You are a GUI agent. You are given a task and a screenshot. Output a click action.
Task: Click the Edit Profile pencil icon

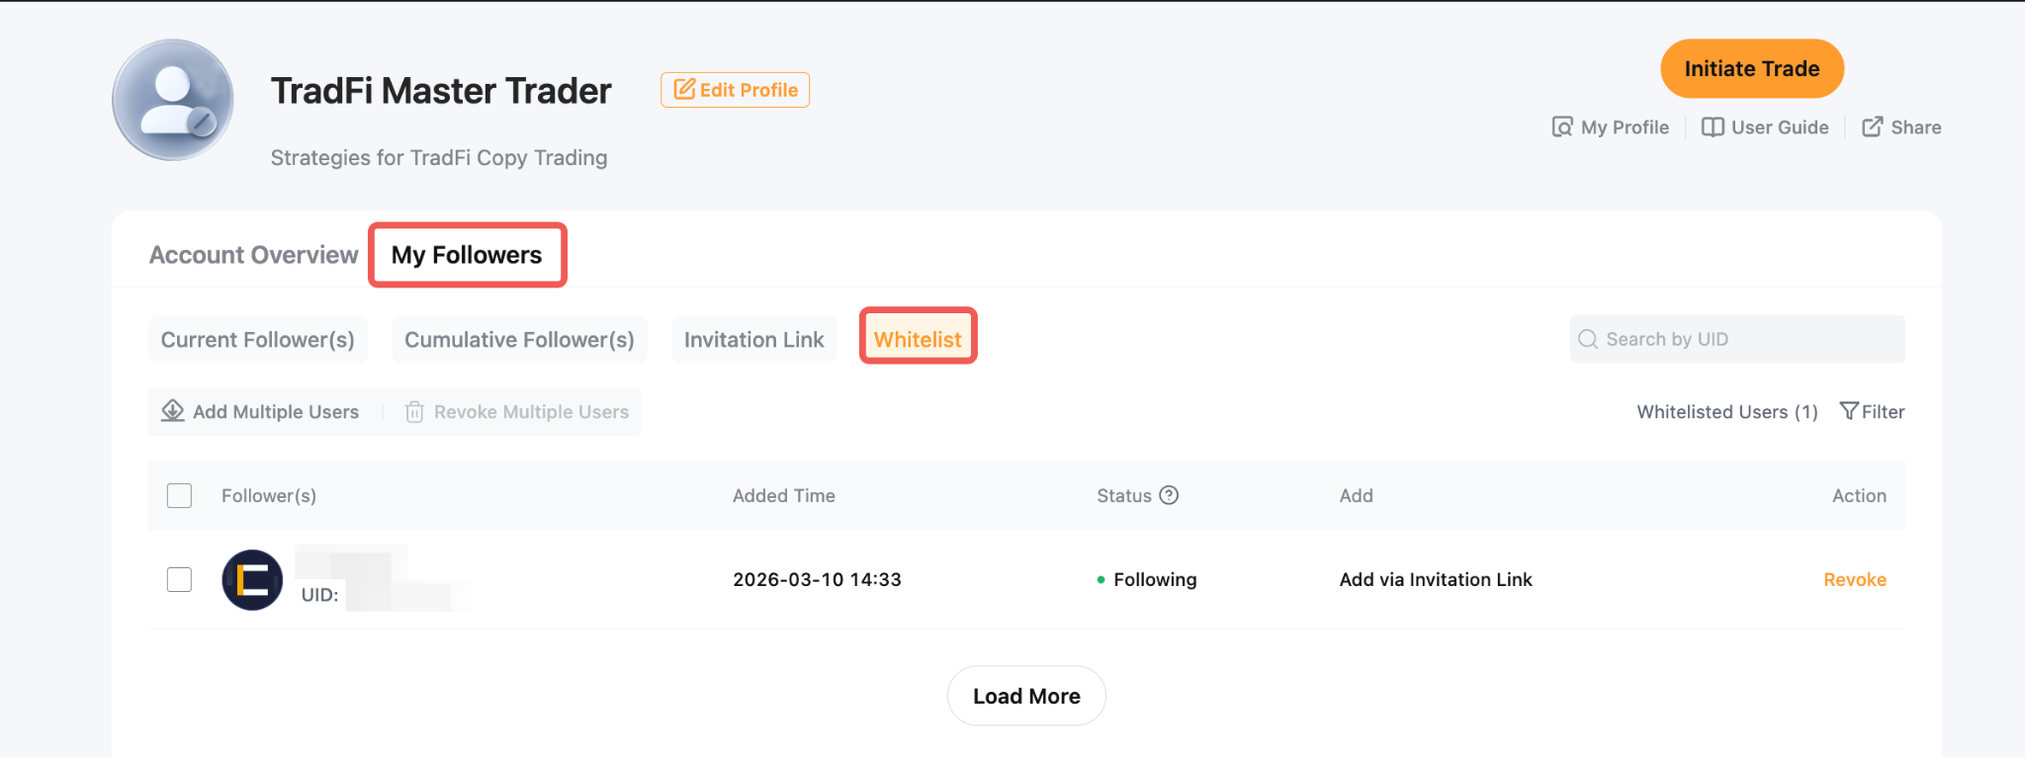[x=683, y=90]
